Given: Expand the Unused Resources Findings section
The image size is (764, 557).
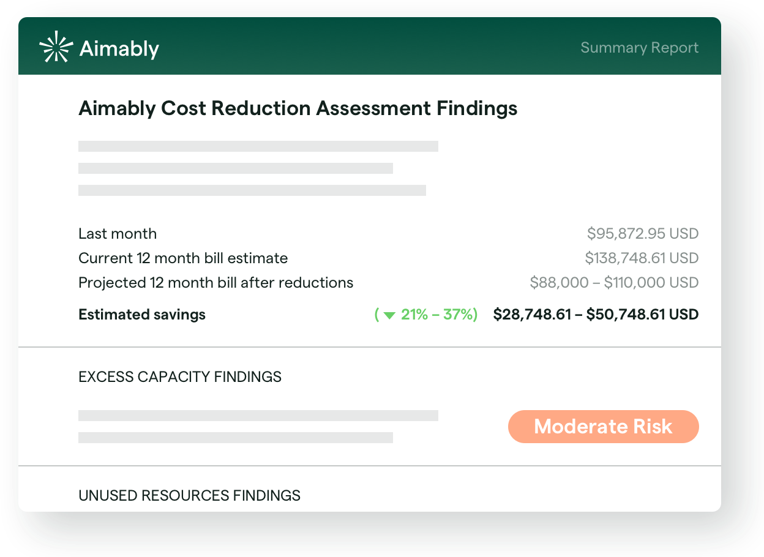Looking at the screenshot, I should 189,495.
